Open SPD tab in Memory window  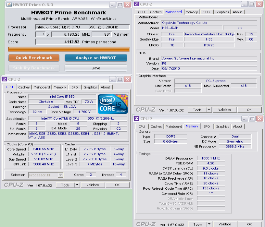[207, 126]
